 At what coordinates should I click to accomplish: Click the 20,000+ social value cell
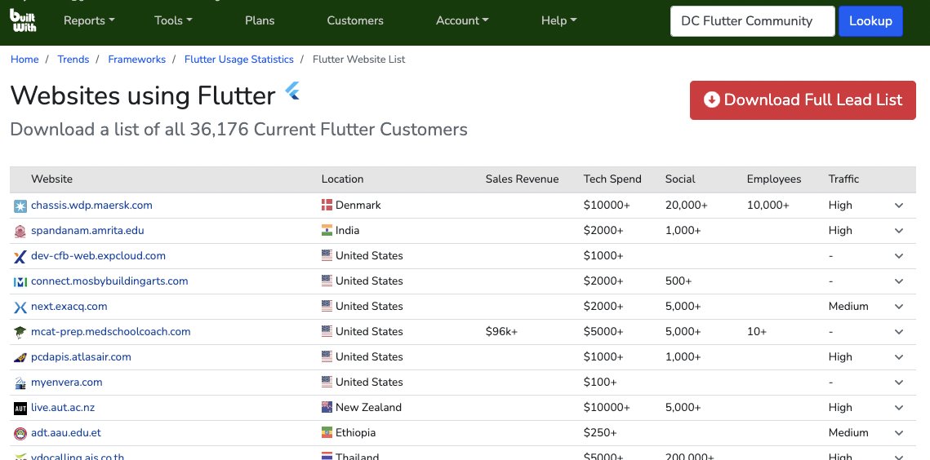click(x=686, y=205)
